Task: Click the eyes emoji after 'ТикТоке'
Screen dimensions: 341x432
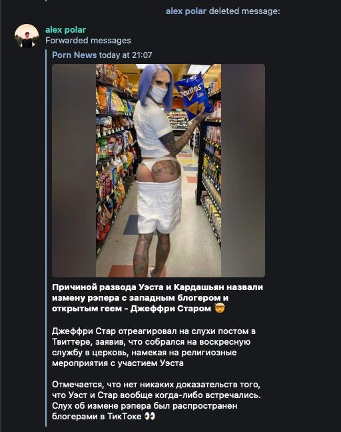Action: point(150,416)
